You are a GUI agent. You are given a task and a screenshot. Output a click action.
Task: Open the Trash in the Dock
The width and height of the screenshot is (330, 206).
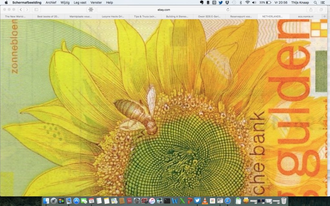pyautogui.click(x=284, y=201)
